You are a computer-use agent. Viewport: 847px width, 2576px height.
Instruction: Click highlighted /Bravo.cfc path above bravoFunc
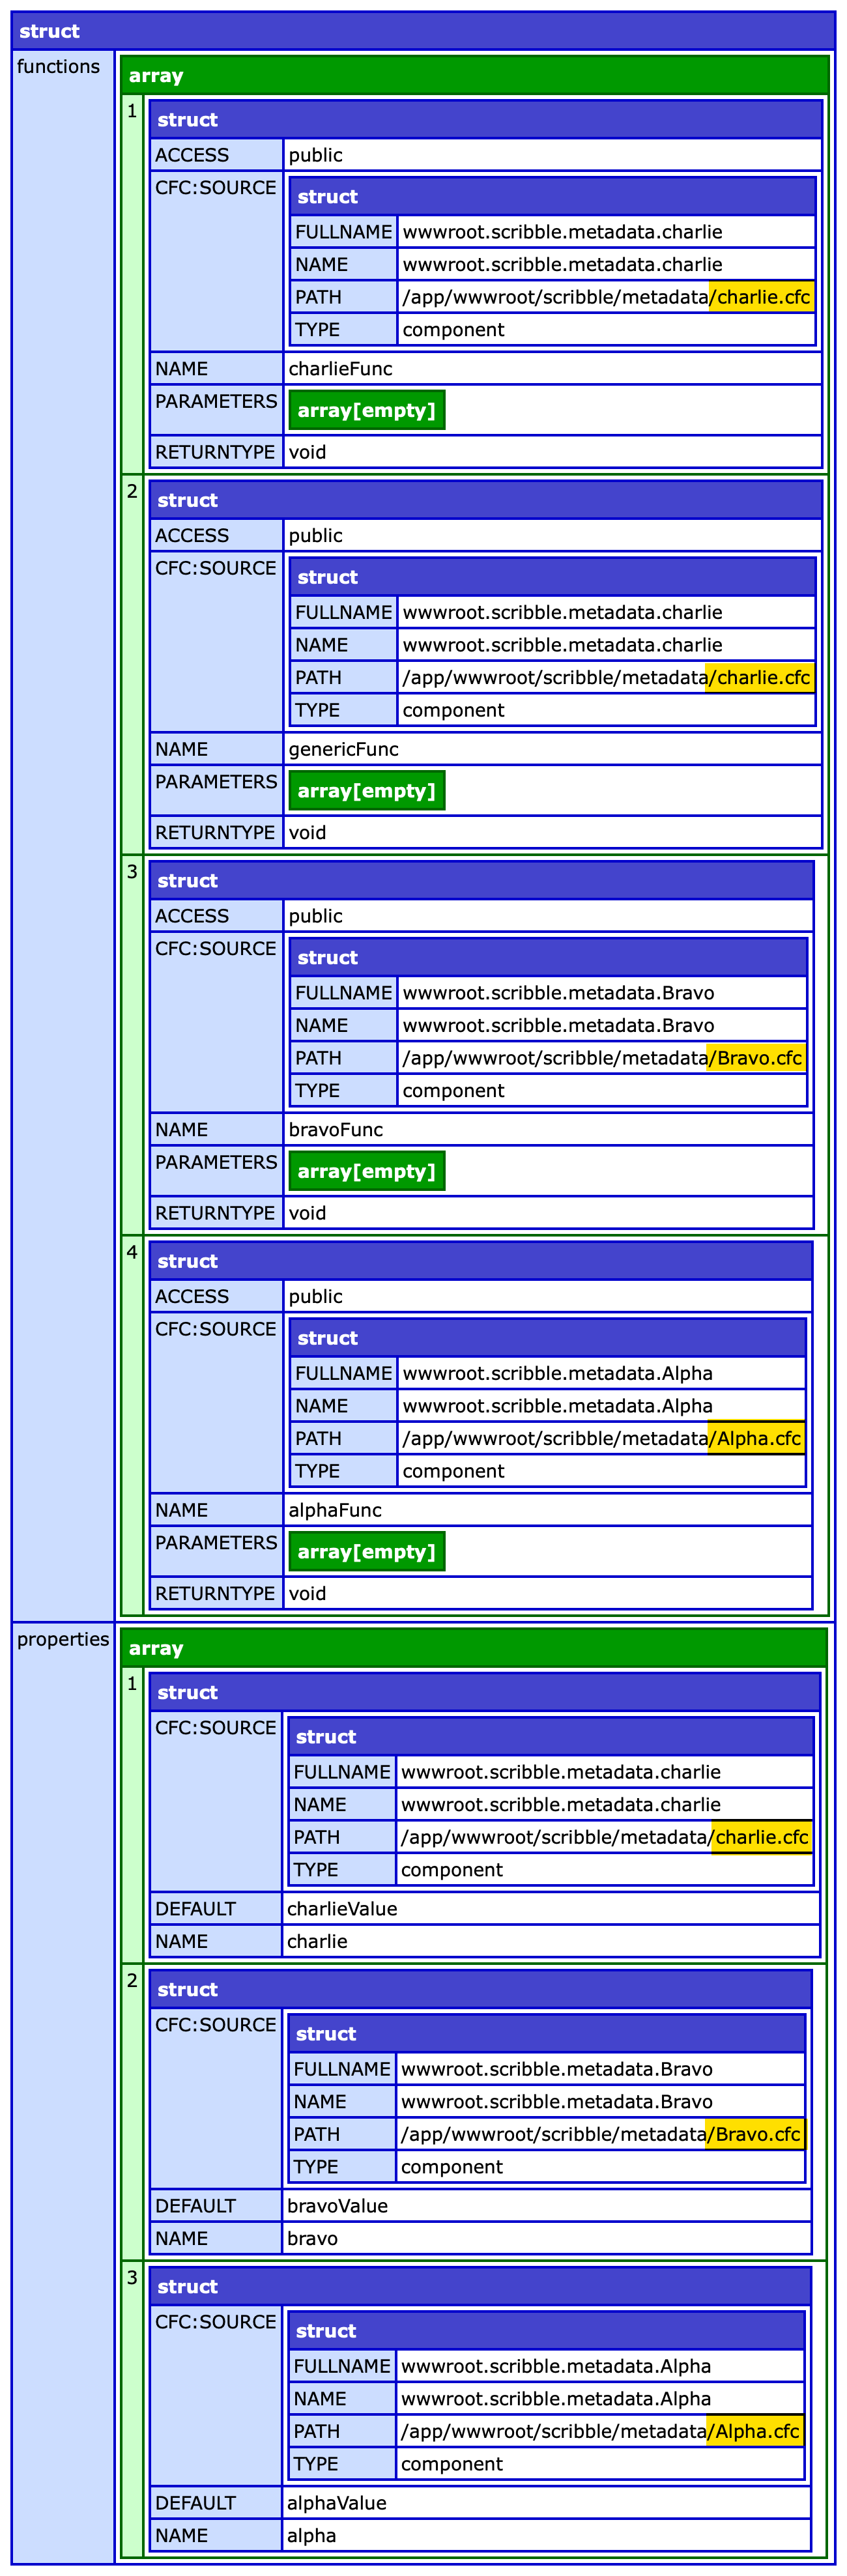pyautogui.click(x=756, y=1058)
